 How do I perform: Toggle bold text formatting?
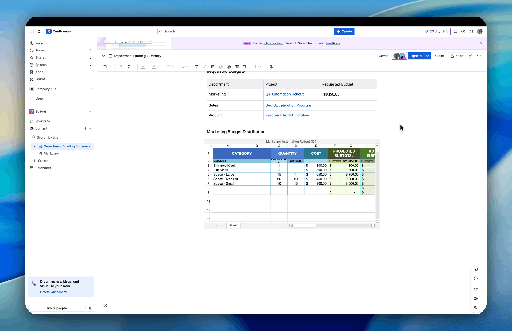[x=121, y=67]
